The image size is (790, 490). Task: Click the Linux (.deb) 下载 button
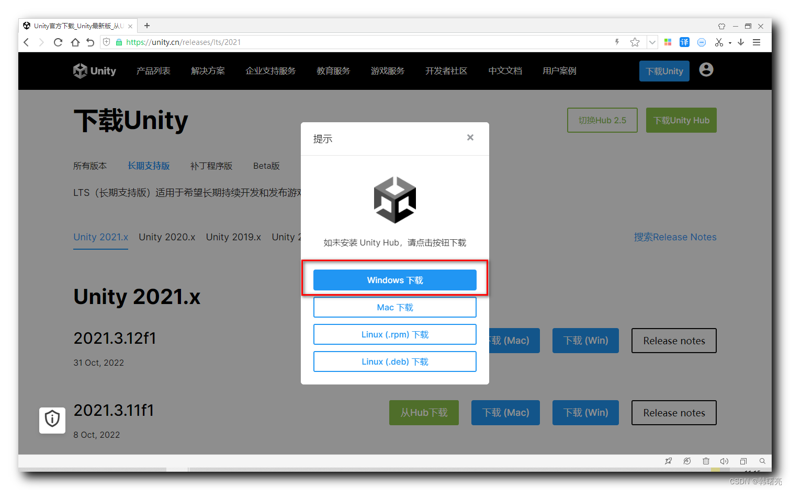[395, 361]
